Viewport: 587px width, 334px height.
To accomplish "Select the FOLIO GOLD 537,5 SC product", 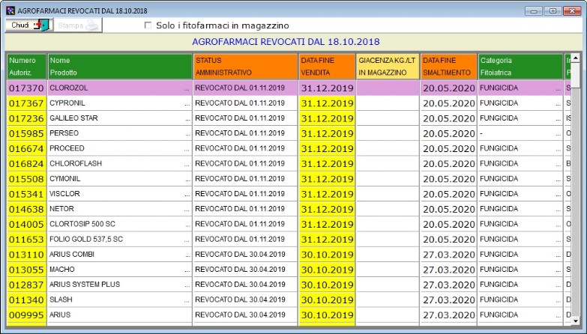I will pos(86,239).
